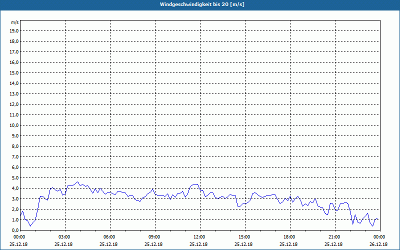The image size is (400, 250).
Task: Select the 7,0 y-axis label
Action: pos(15,156)
